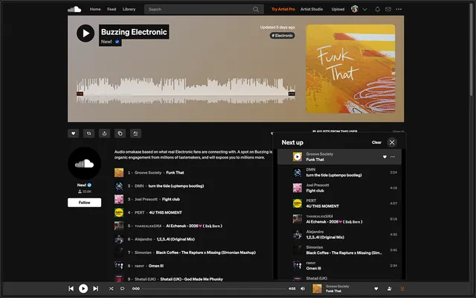Image resolution: width=476 pixels, height=298 pixels.
Task: Open the Library section
Action: coord(129,9)
